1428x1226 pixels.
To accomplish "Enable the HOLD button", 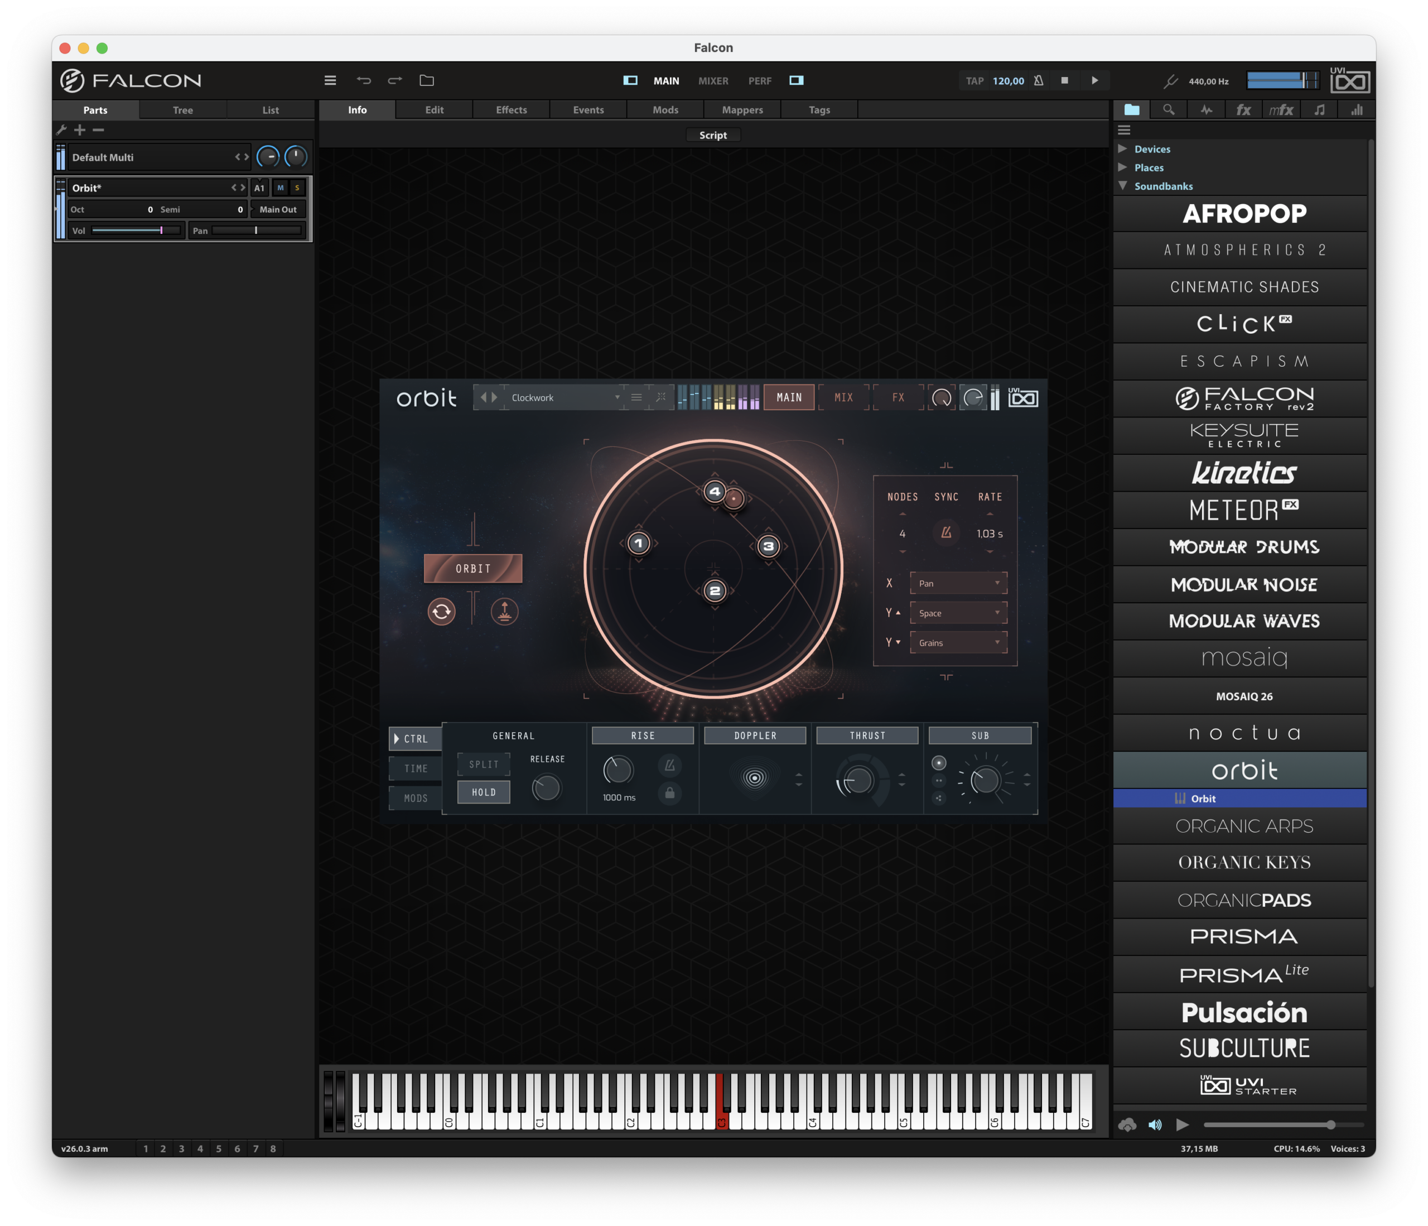I will 484,792.
